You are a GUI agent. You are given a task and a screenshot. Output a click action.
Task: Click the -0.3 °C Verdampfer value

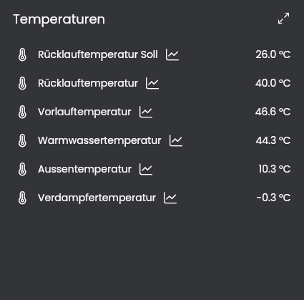(x=273, y=198)
